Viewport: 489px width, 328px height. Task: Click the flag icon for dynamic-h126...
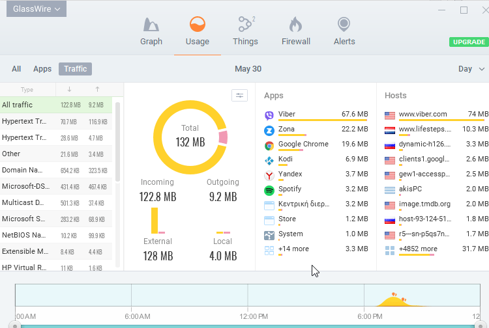pyautogui.click(x=390, y=146)
